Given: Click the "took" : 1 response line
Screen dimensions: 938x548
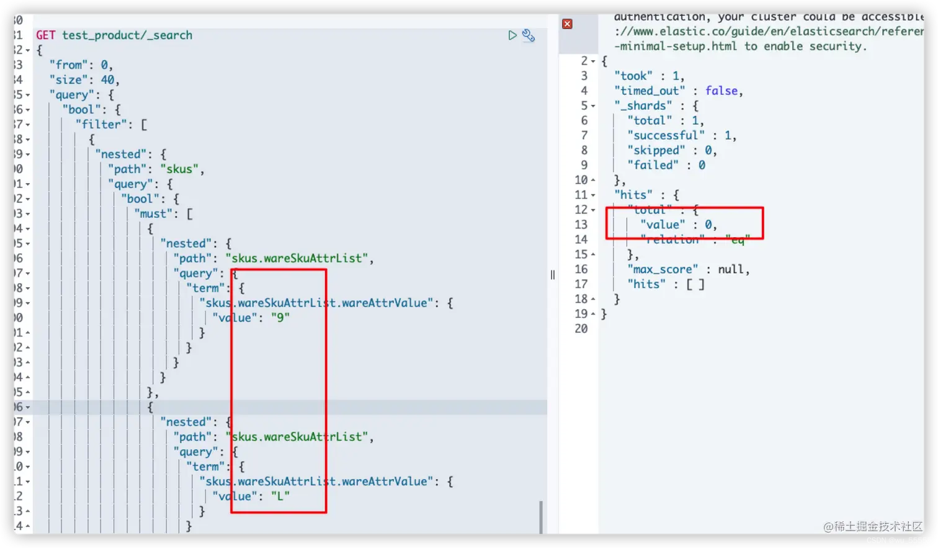Looking at the screenshot, I should (650, 76).
